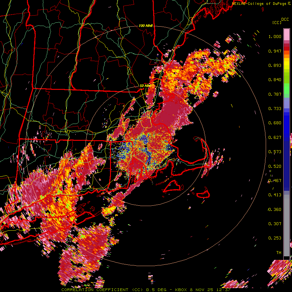Screen dimensions: 292x292
Task: Select the 0.573 scale value
Action: tap(275, 152)
